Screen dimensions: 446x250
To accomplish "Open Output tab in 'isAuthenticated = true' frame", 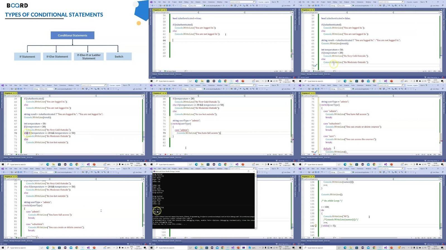I will point(154,74).
